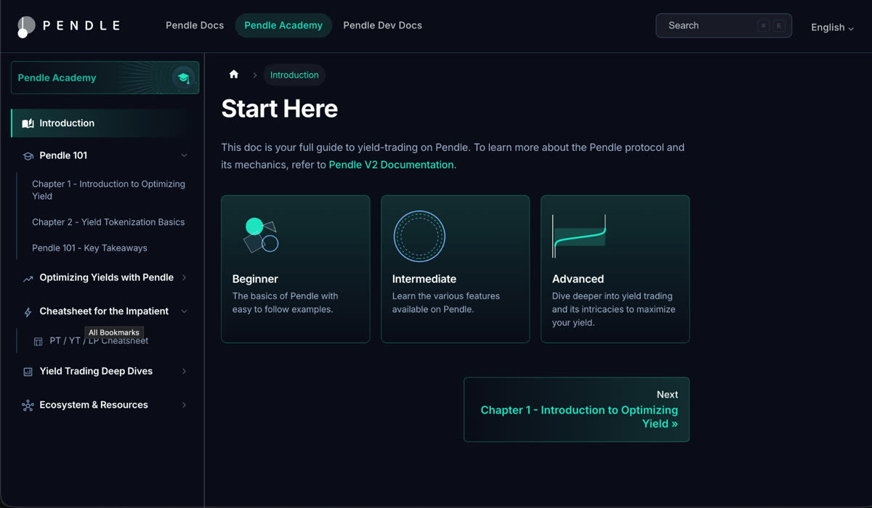Click the Pendle logo icon
This screenshot has width=872, height=508.
pos(26,26)
